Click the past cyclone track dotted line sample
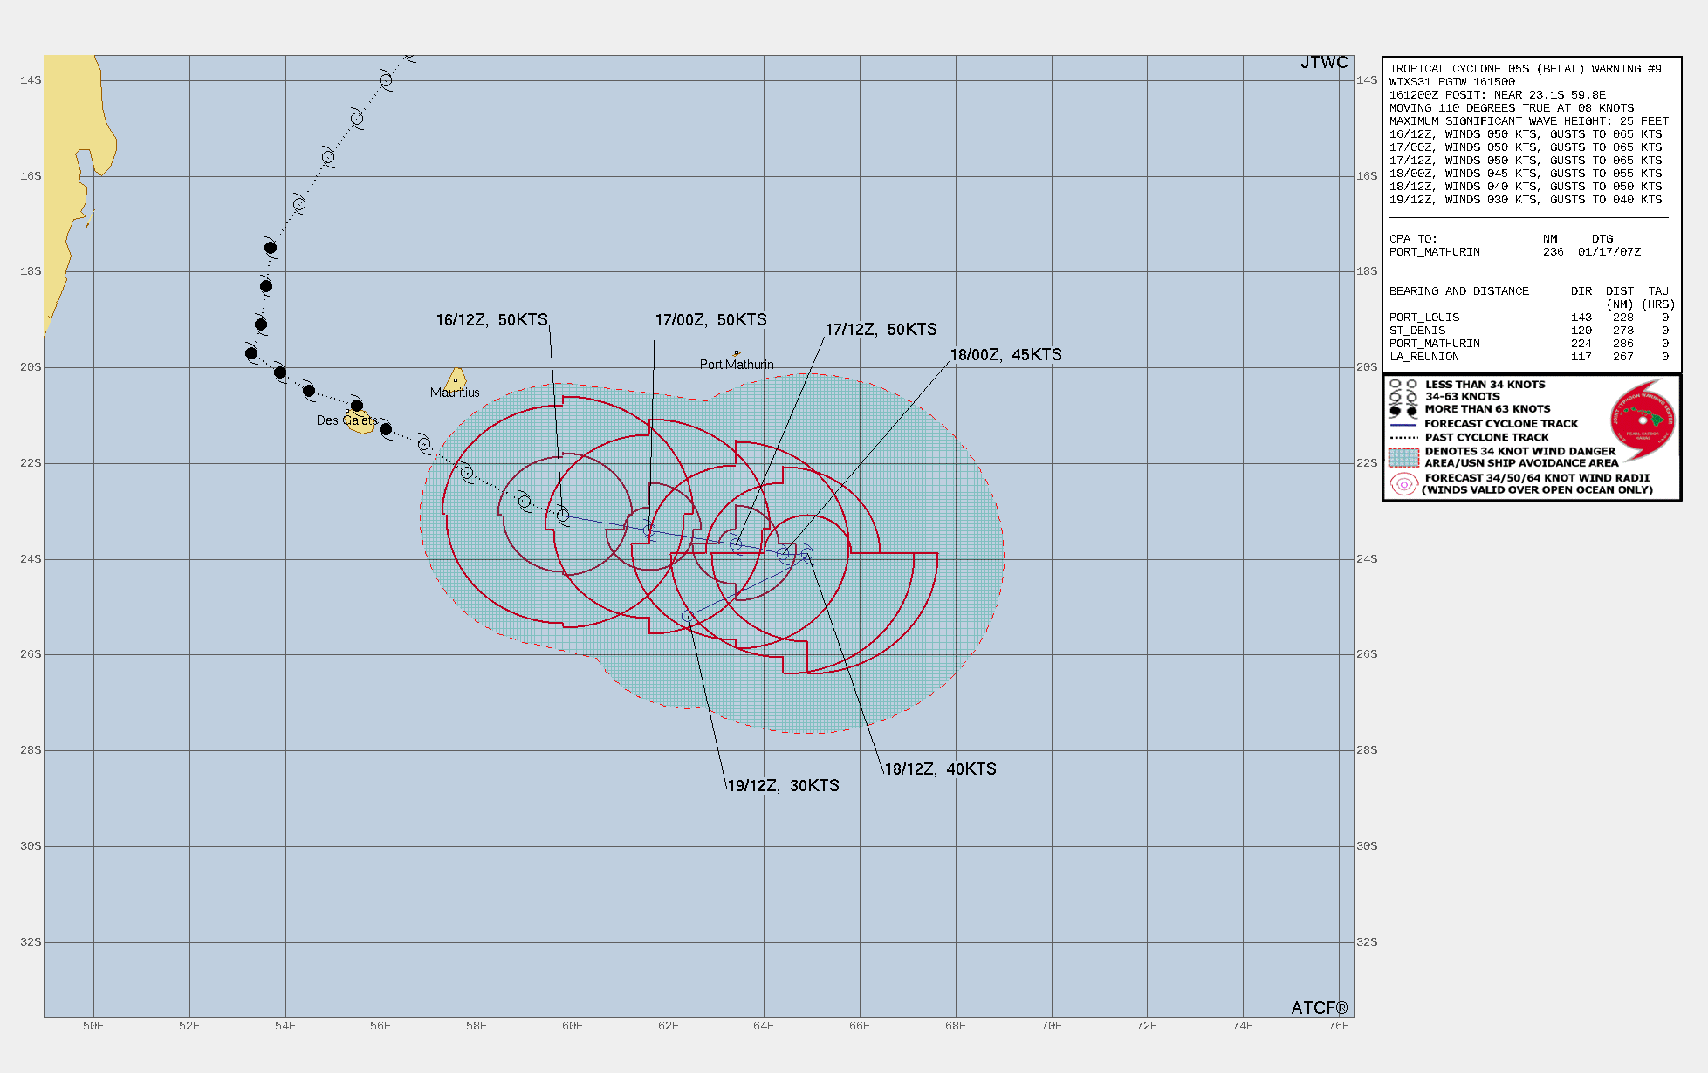Image resolution: width=1708 pixels, height=1073 pixels. coord(1403,437)
